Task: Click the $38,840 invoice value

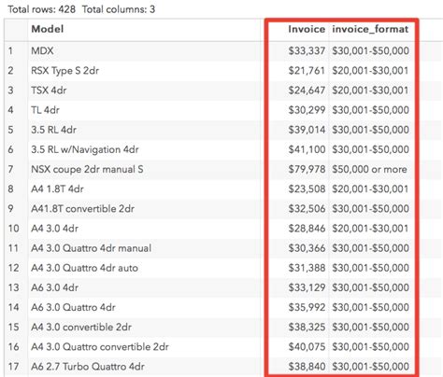Action: tap(307, 367)
